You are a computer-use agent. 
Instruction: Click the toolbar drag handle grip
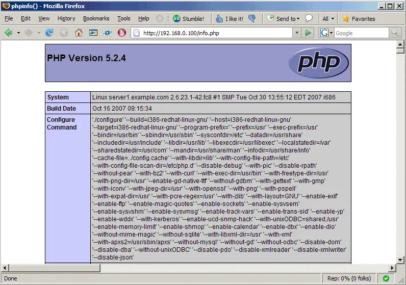pyautogui.click(x=167, y=19)
